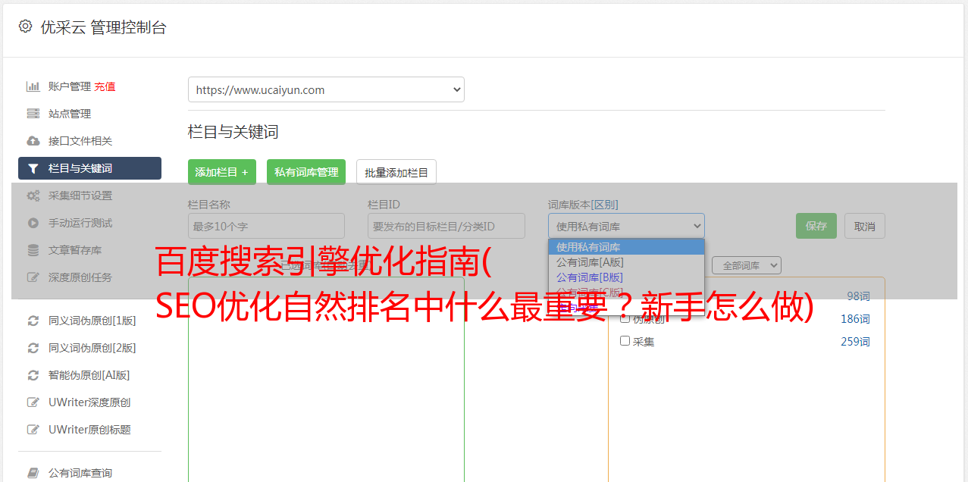Select UWriter原创标题 in the sidebar
The width and height of the screenshot is (968, 482).
pos(89,430)
